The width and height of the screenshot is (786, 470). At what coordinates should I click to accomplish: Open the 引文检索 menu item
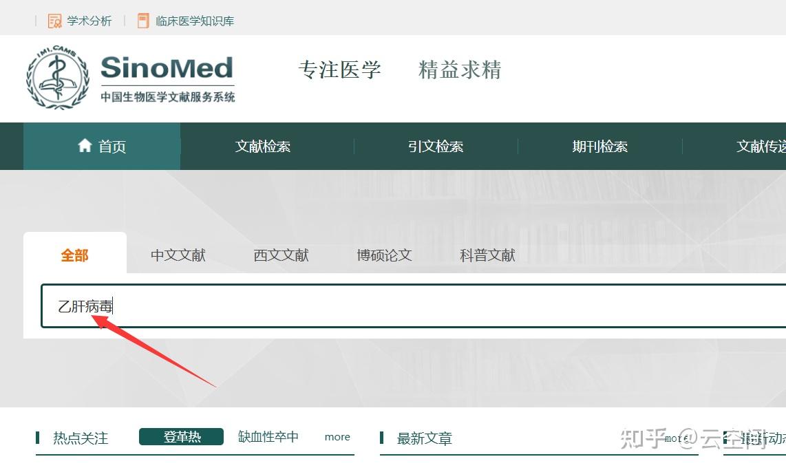click(435, 146)
